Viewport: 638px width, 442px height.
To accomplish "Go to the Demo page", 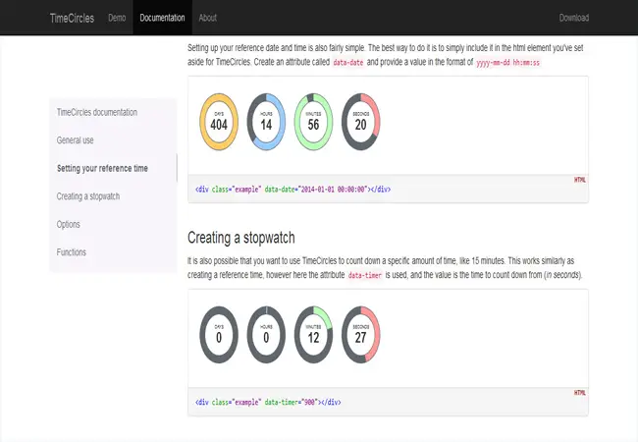I will [x=117, y=18].
